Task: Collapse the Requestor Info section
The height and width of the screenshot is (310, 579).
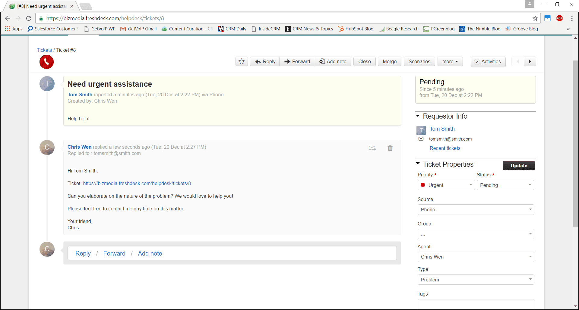Action: tap(418, 116)
